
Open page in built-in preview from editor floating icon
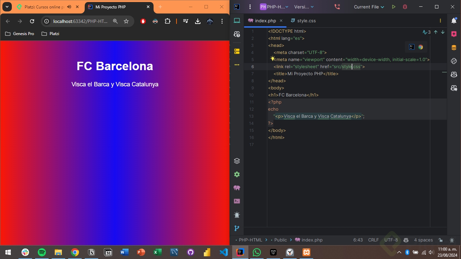411,47
